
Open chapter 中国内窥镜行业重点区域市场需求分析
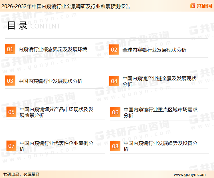click(x=160, y=112)
